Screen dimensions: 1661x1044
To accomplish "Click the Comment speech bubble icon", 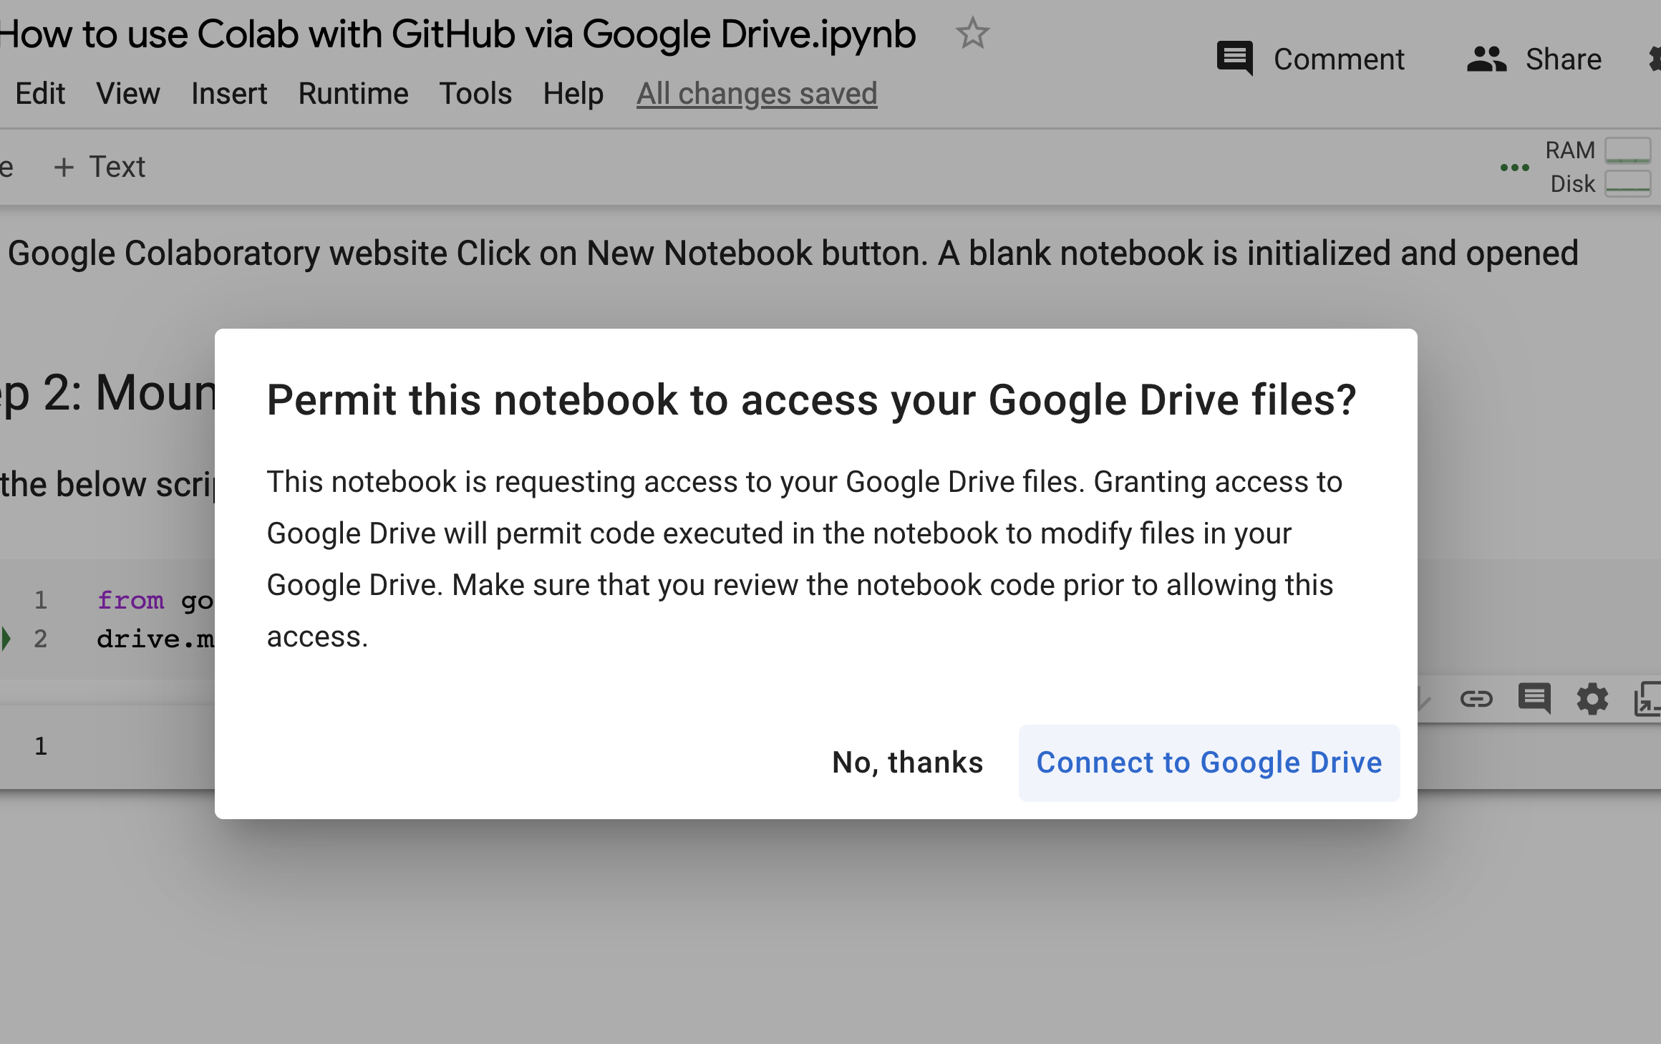I will (1234, 59).
